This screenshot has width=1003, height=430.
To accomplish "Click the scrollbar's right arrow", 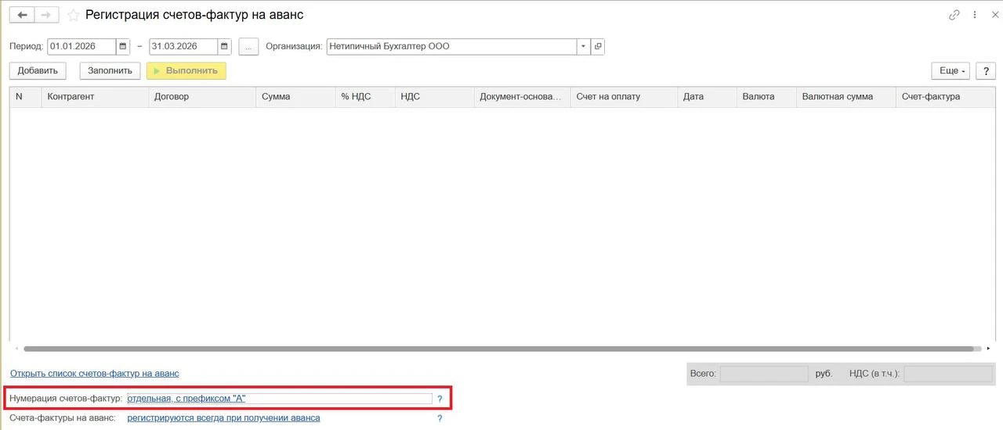I will point(989,349).
